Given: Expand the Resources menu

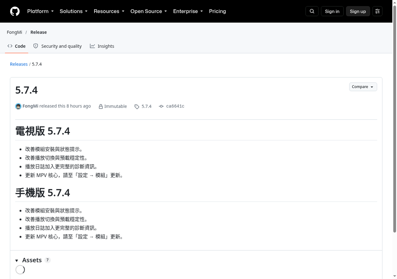Looking at the screenshot, I should pos(109,11).
